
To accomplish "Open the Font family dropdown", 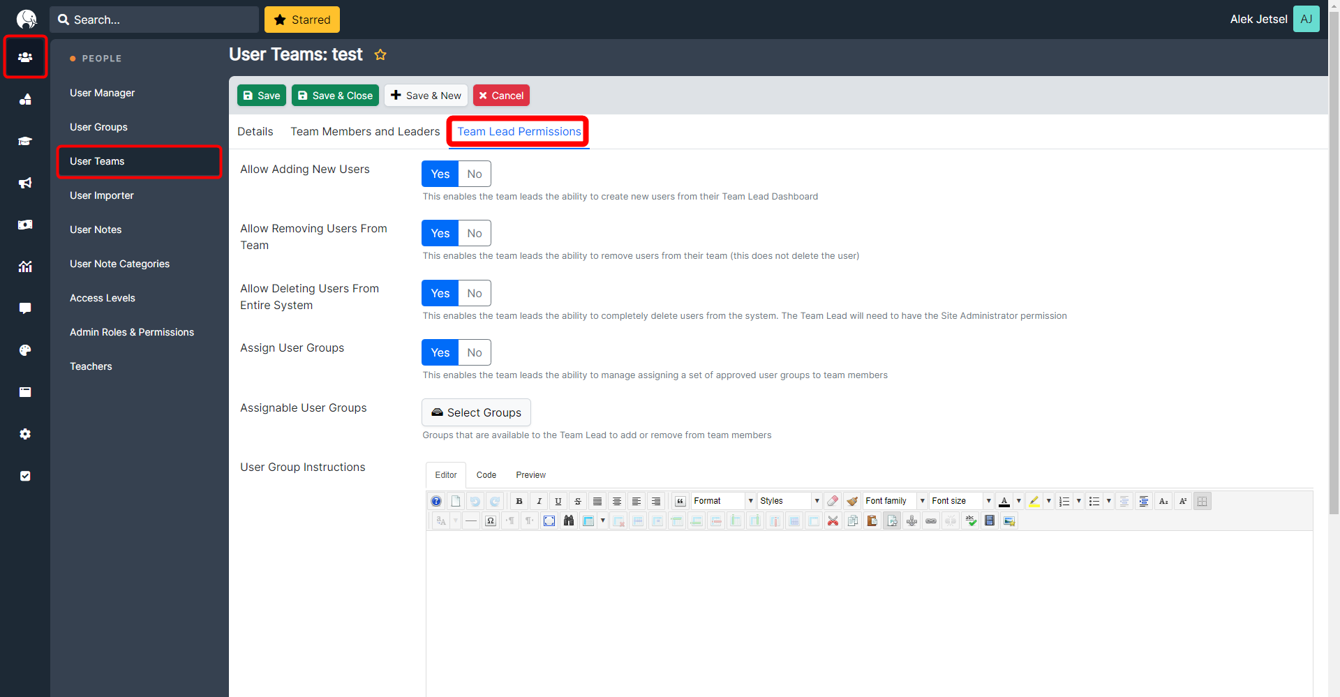I will [895, 501].
